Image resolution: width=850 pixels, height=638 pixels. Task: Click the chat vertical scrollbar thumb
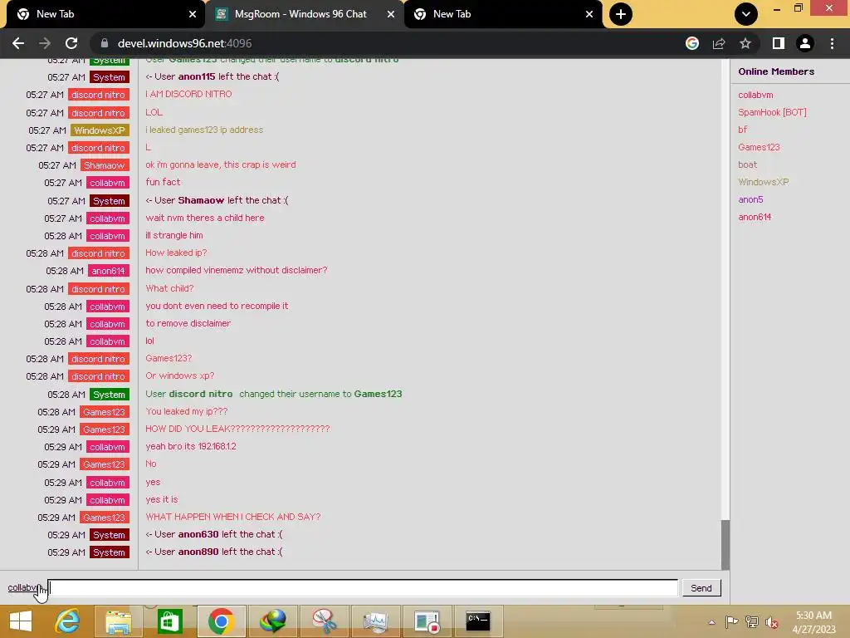coord(725,545)
